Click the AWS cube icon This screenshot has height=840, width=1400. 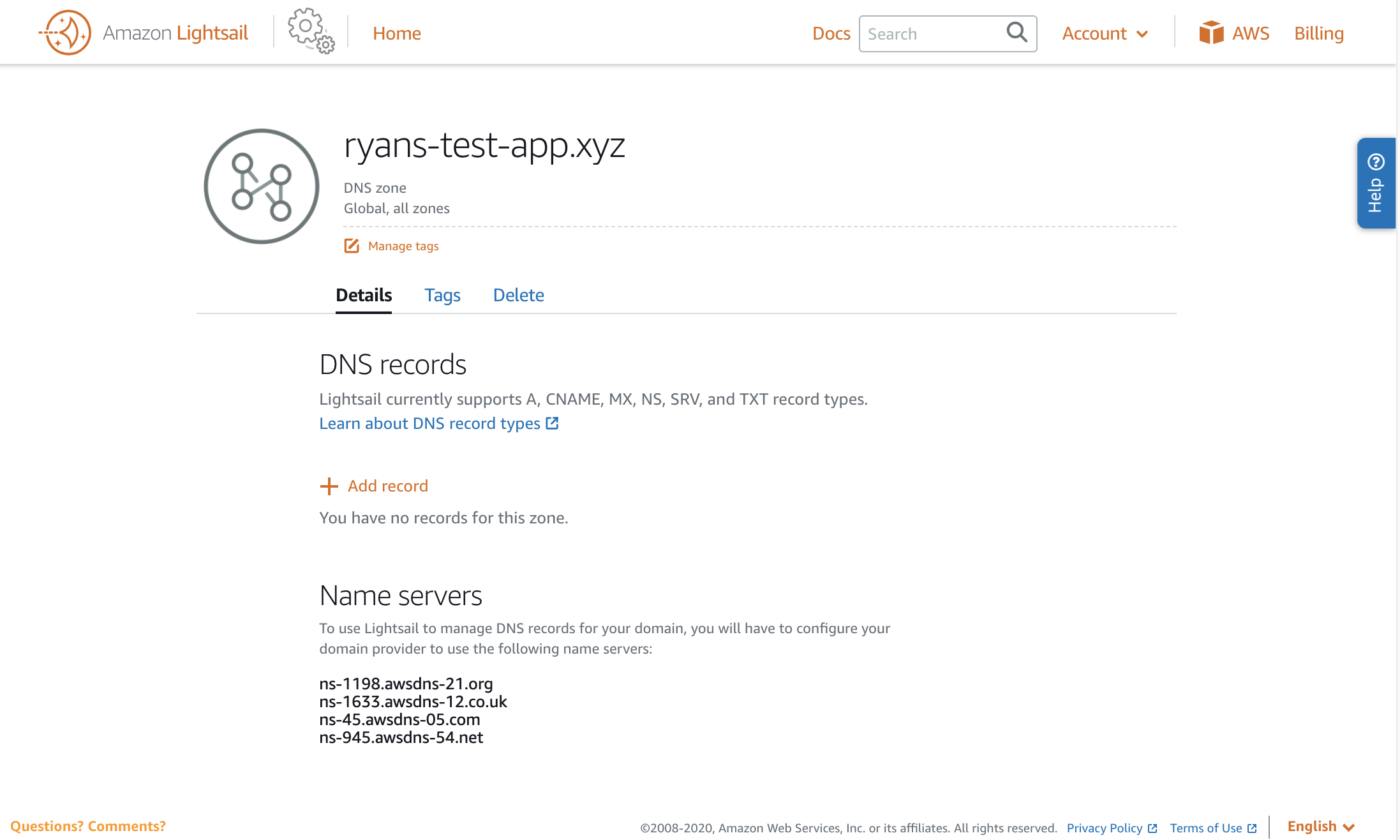(1210, 33)
